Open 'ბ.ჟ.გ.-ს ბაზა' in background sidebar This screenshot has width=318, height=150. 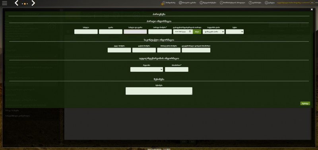click(12, 111)
